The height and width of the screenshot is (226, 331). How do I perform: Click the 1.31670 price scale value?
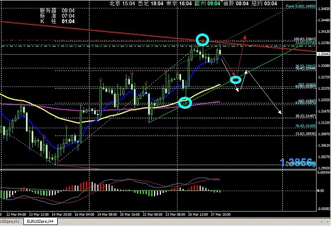click(x=324, y=111)
